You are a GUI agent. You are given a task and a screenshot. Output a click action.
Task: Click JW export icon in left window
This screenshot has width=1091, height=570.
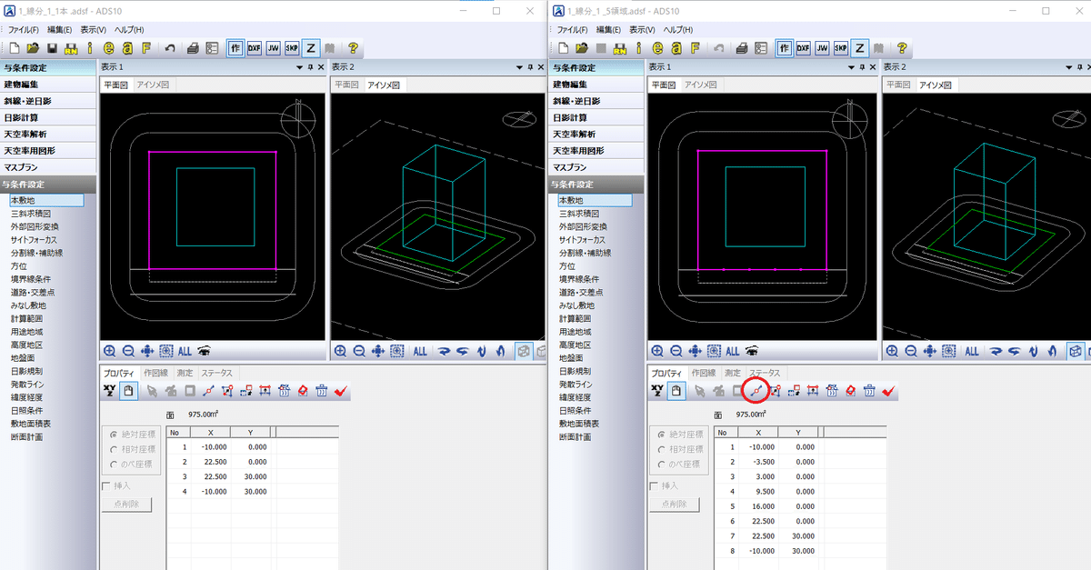tap(274, 48)
